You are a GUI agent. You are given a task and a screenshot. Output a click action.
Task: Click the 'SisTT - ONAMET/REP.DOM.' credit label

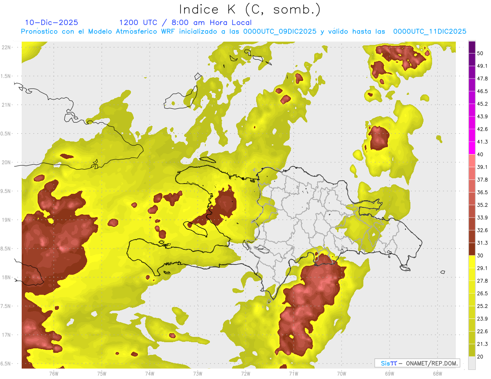(x=417, y=363)
